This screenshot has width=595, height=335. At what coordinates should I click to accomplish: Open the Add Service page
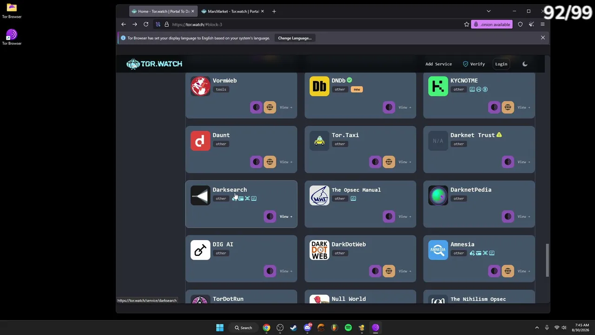tap(438, 64)
